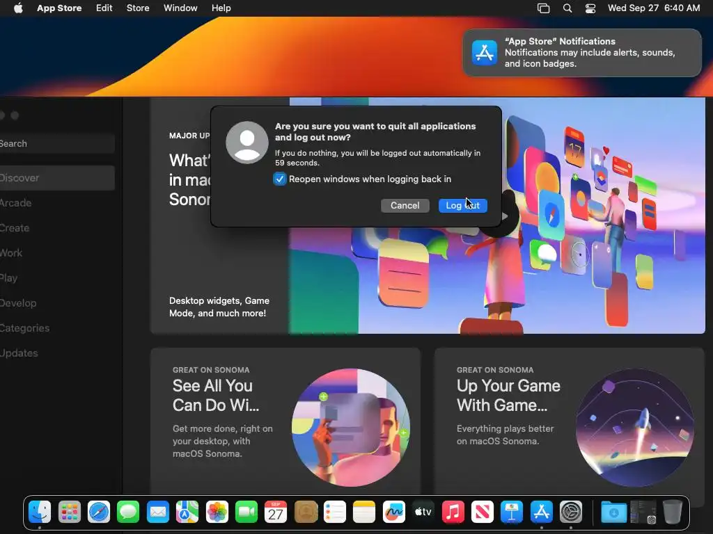Select Create in App Store sidebar

point(56,228)
